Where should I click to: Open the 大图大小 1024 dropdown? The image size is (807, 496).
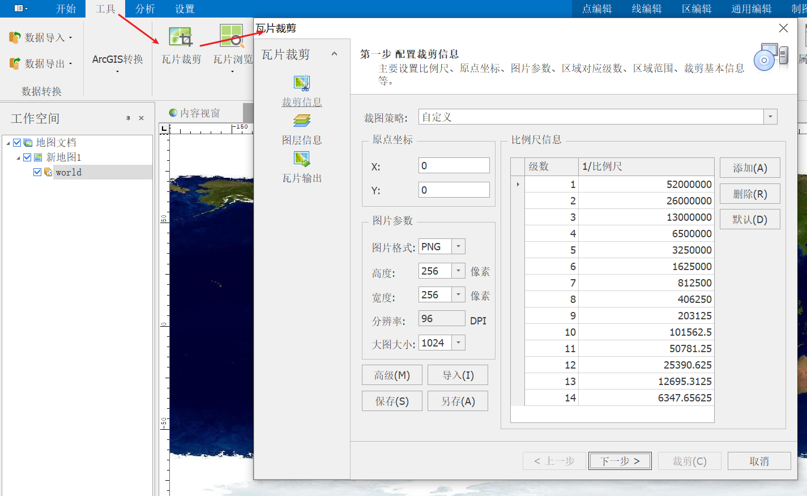pos(458,343)
